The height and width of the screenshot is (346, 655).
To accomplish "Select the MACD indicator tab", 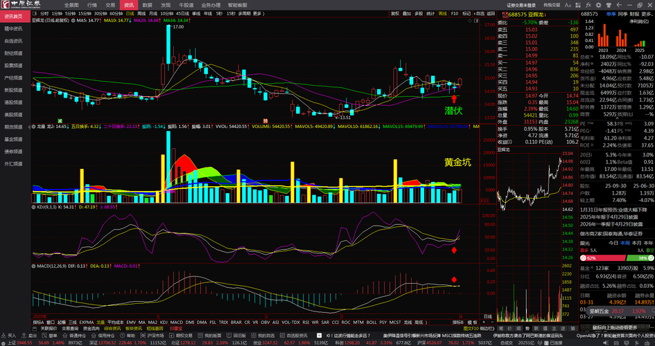I will pyautogui.click(x=176, y=322).
